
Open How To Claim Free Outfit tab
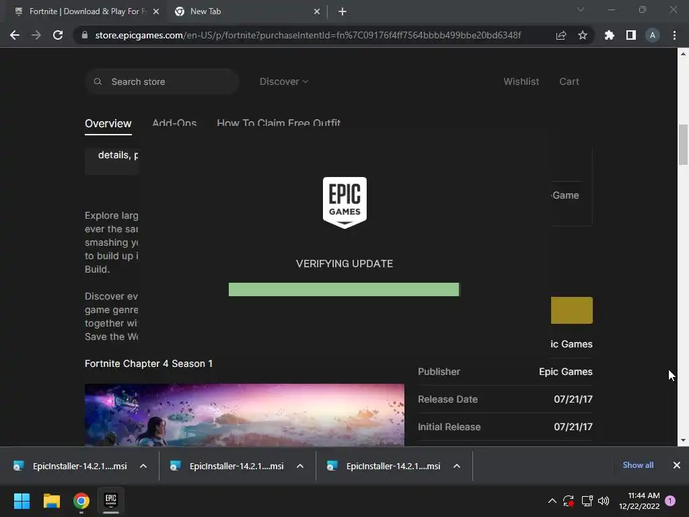click(279, 123)
